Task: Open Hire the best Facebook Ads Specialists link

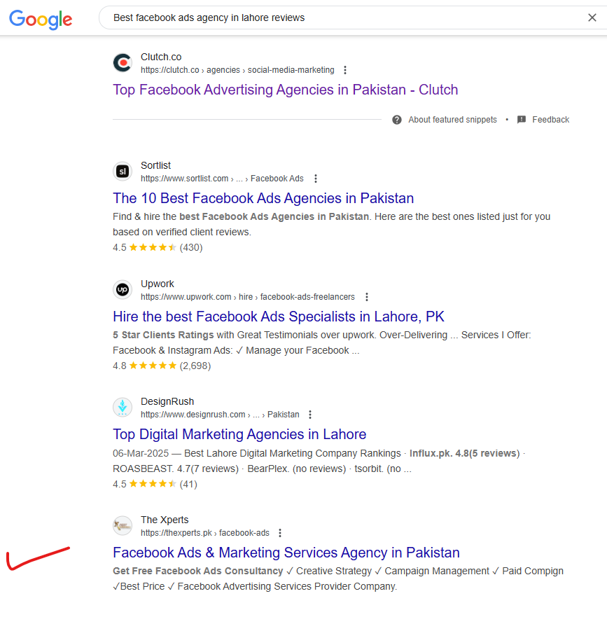Action: (x=279, y=317)
